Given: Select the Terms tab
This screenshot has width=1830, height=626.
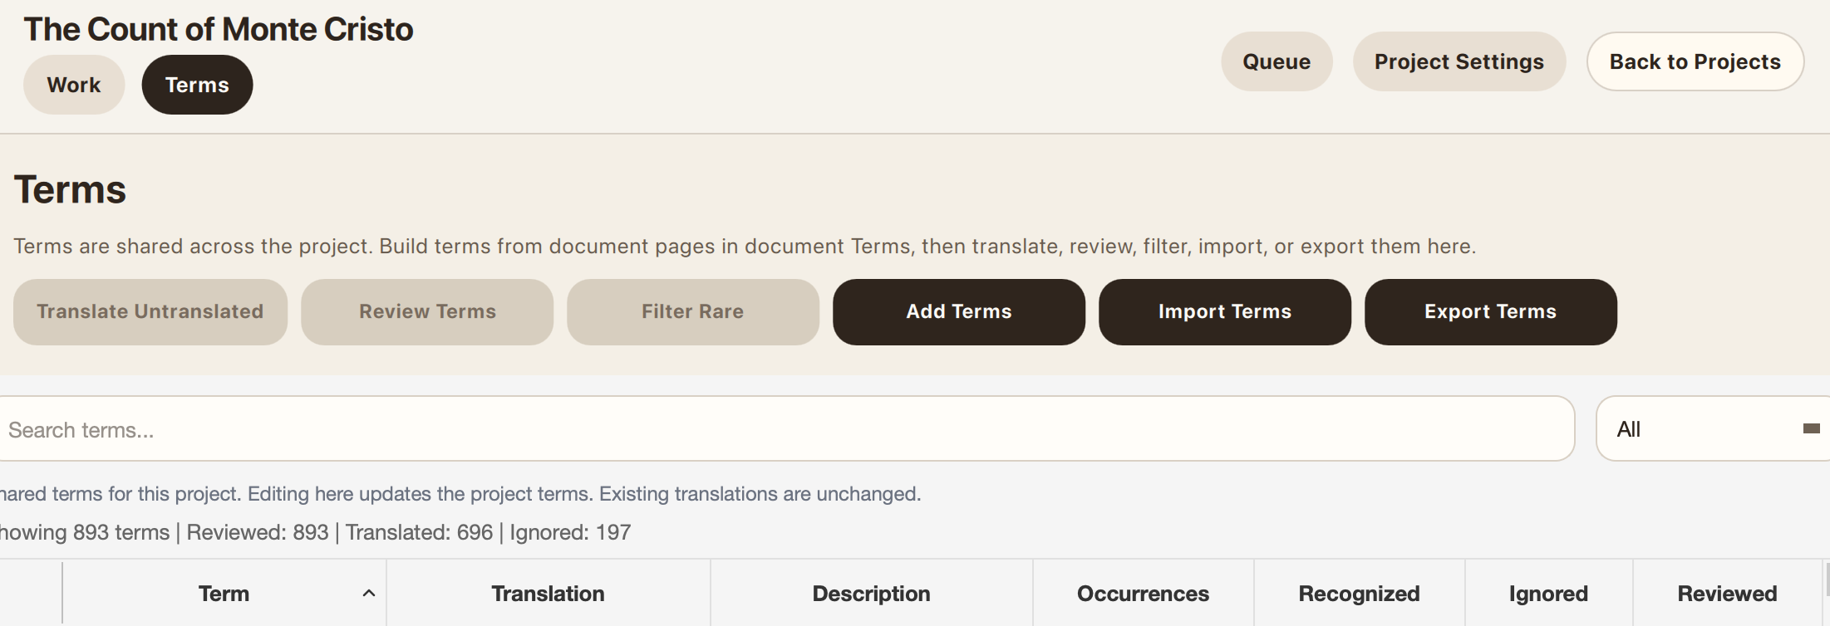Looking at the screenshot, I should point(197,85).
